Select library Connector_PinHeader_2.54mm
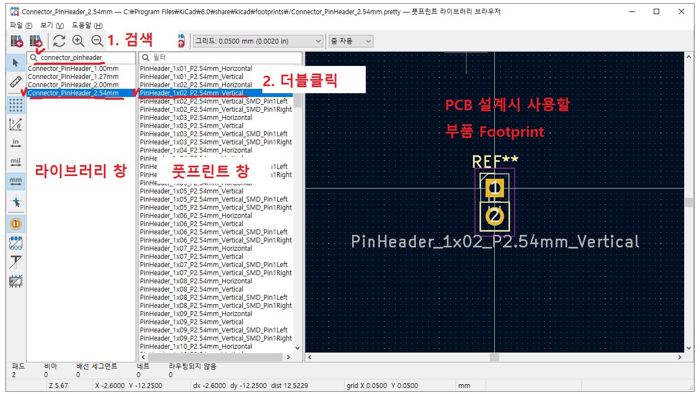700x394 pixels. pyautogui.click(x=81, y=93)
